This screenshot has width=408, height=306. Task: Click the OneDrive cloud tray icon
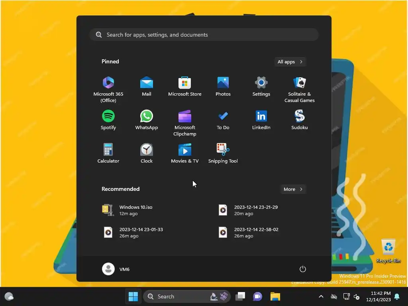click(x=334, y=296)
